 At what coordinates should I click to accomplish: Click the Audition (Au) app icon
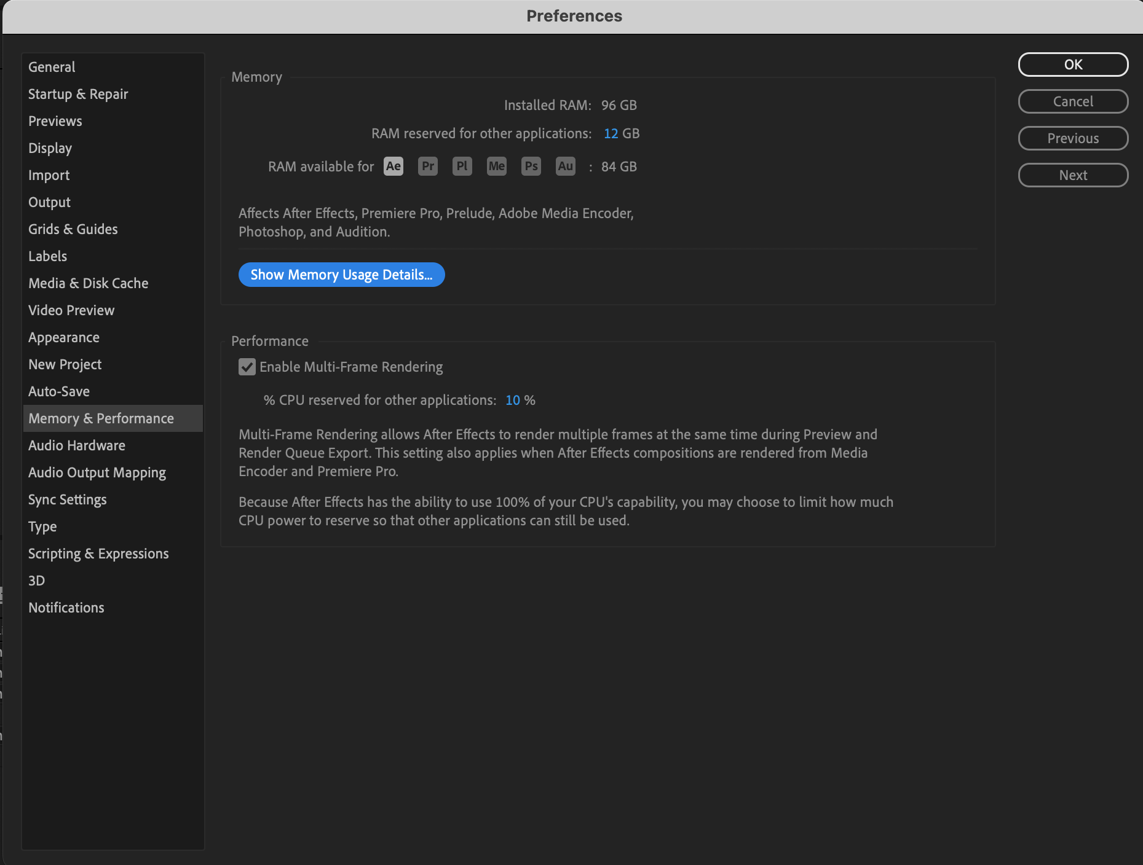(x=565, y=166)
